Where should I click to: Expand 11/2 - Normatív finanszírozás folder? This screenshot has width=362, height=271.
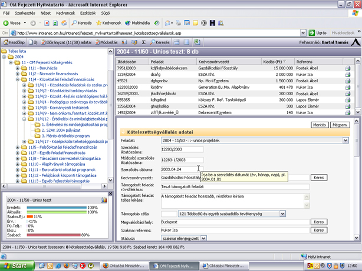pos(18,74)
